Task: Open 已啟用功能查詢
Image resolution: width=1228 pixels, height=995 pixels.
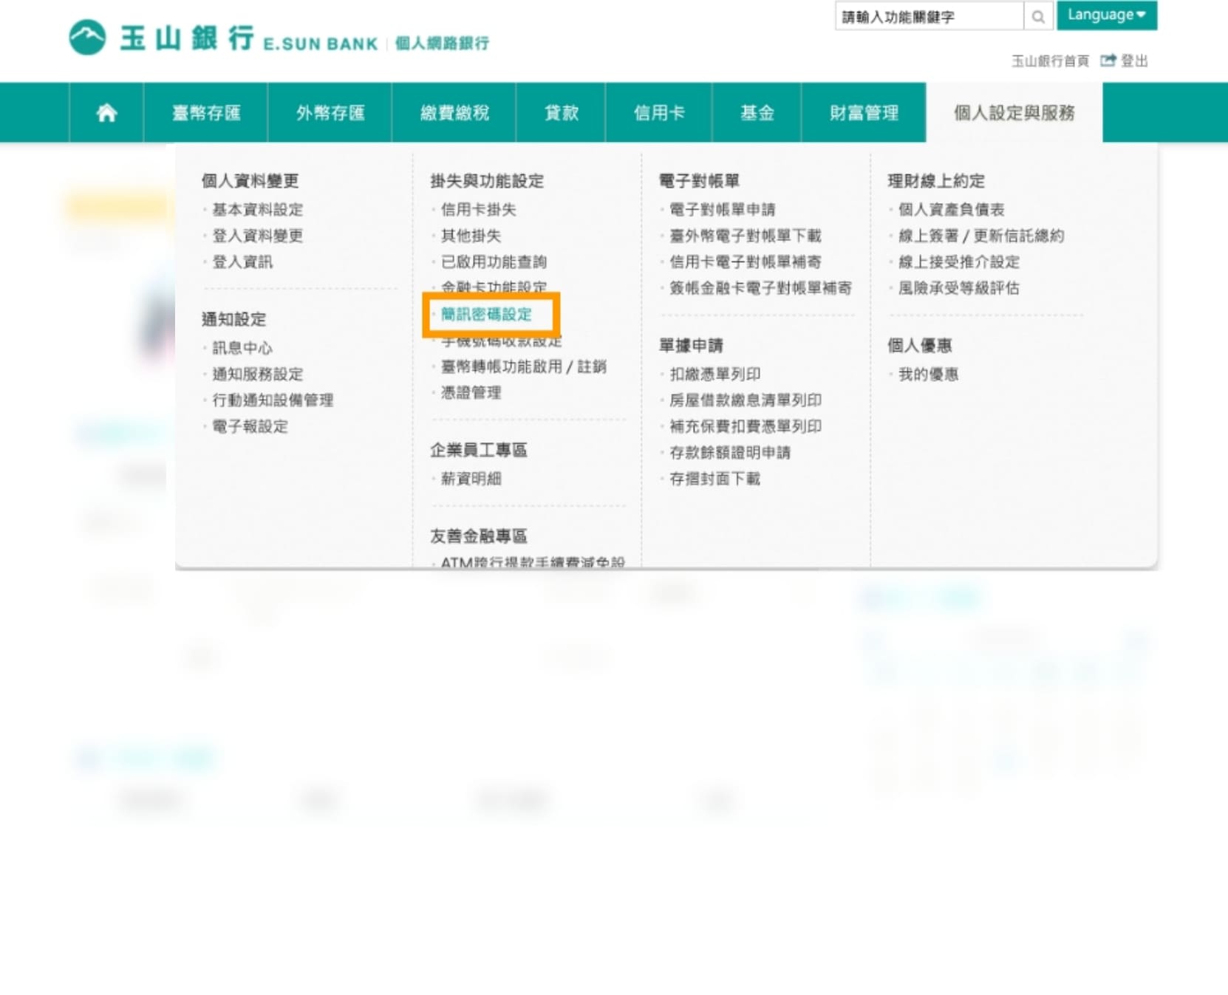Action: pyautogui.click(x=494, y=261)
